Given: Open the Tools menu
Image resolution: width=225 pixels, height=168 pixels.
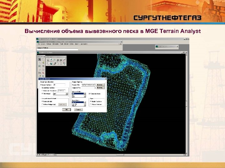Looking at the screenshot, I should click(62, 44).
